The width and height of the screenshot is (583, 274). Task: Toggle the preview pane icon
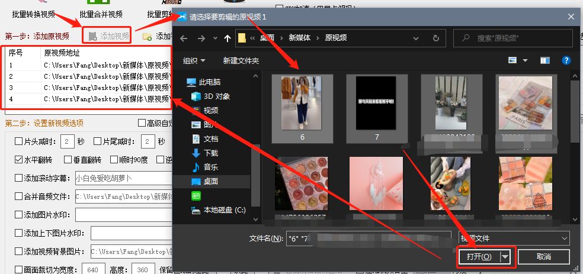coord(545,60)
